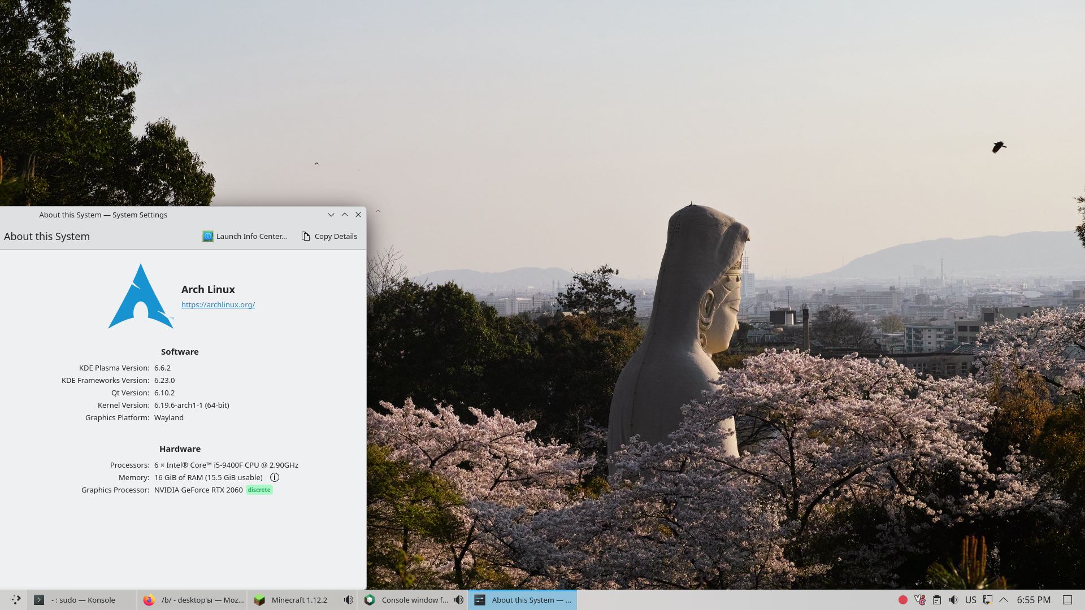Toggle Peek at Desktop button
The width and height of the screenshot is (1085, 610).
[x=1067, y=600]
